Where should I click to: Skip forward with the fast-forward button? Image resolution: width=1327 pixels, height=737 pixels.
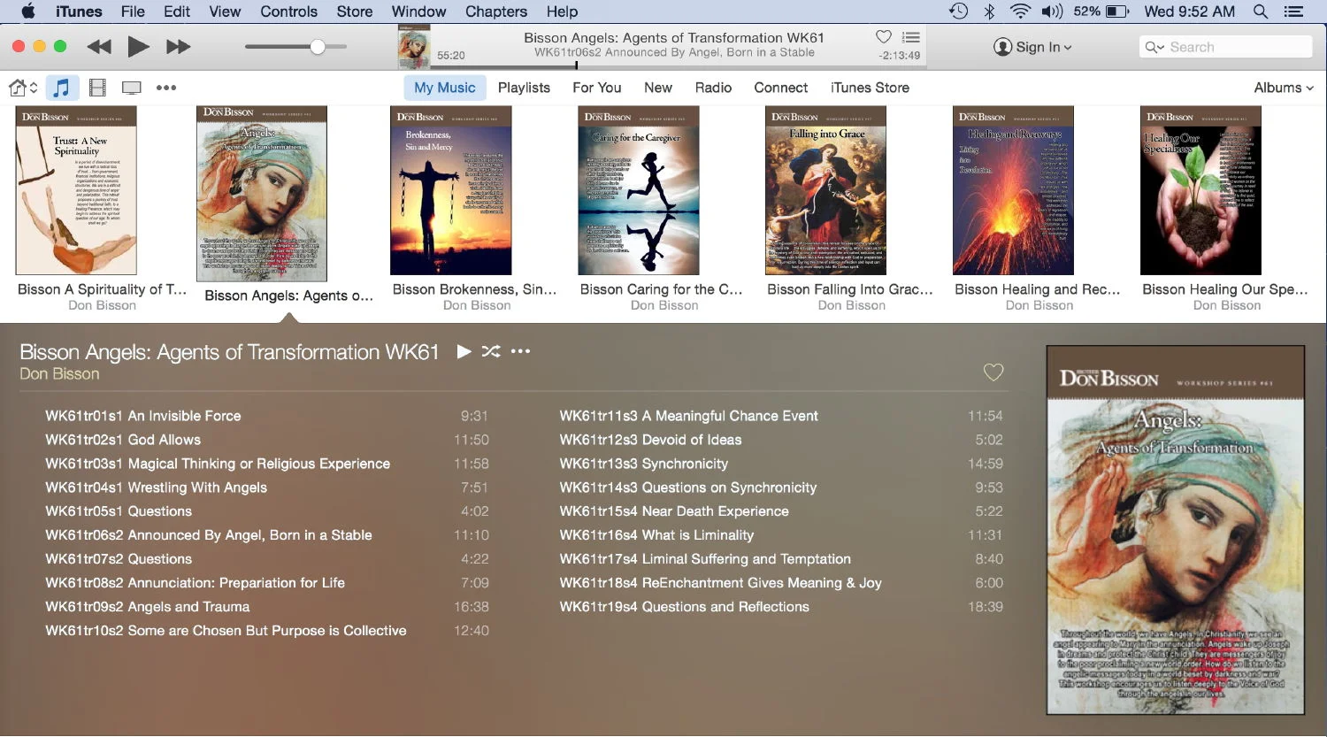tap(178, 47)
